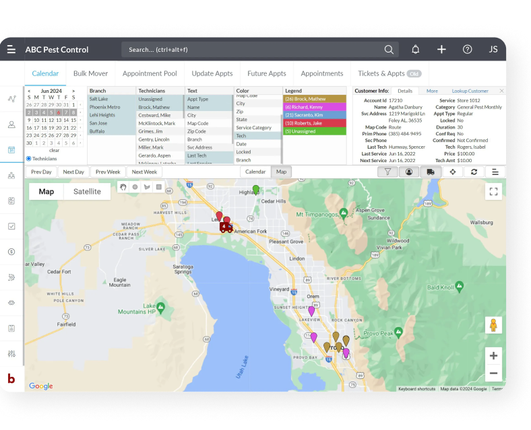The image size is (531, 430).
Task: Go to previous month in mini calendar
Action: [29, 91]
